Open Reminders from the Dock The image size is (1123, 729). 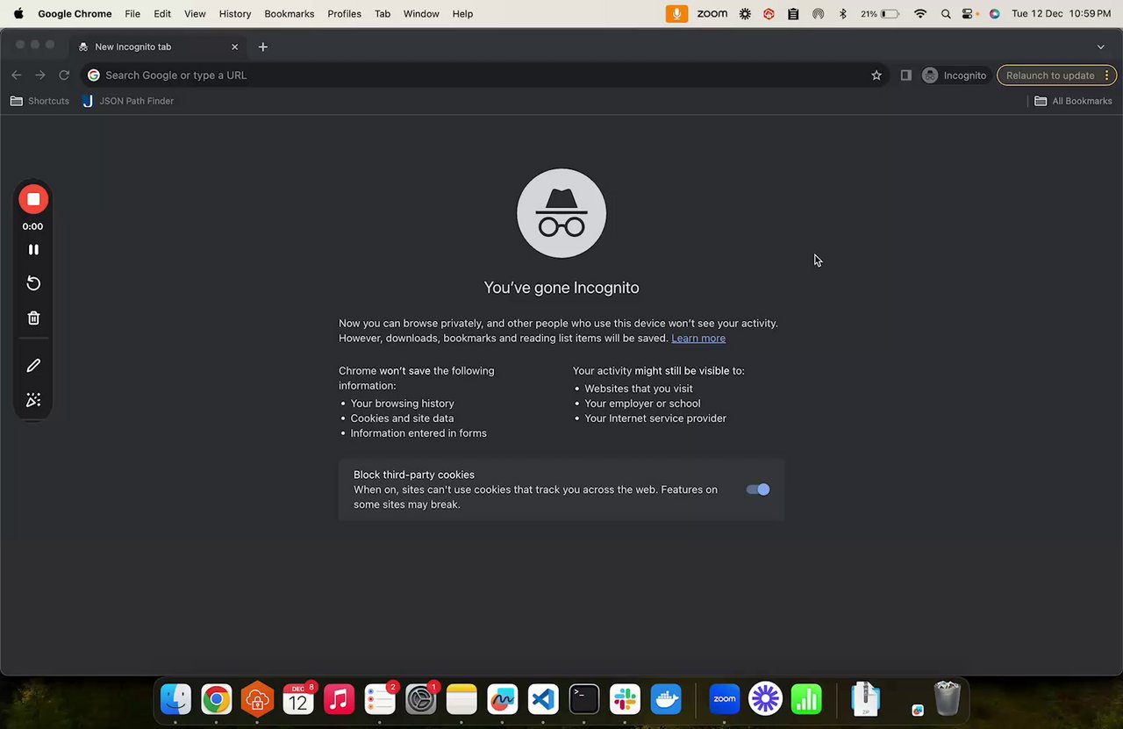click(x=380, y=699)
